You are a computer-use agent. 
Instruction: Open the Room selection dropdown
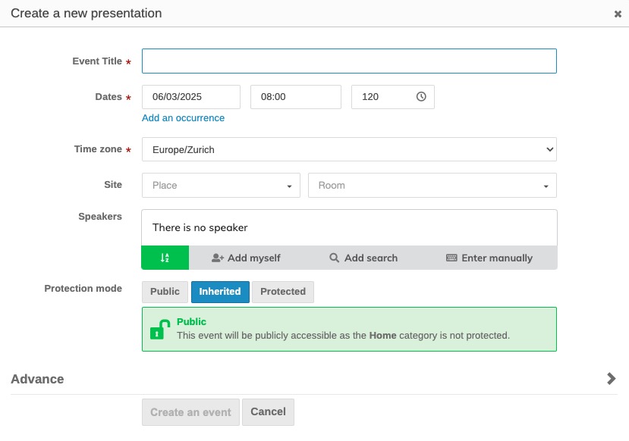coord(432,185)
